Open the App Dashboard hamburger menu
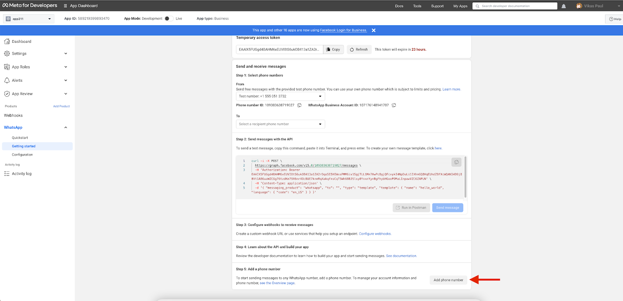623x301 pixels. (x=65, y=6)
